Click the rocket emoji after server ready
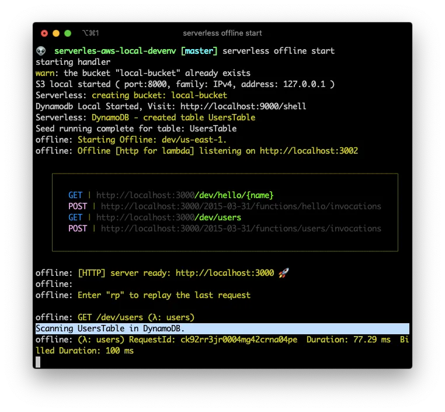Viewport: 445px width, 412px height. click(283, 273)
